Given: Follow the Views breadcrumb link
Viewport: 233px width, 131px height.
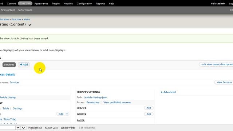Looking at the screenshot, I should (x=27, y=19).
